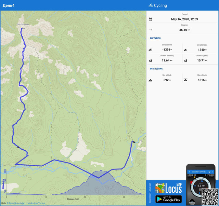The height and width of the screenshot is (206, 219).
Task: Click the 592 m min altitude value
Action: [167, 80]
